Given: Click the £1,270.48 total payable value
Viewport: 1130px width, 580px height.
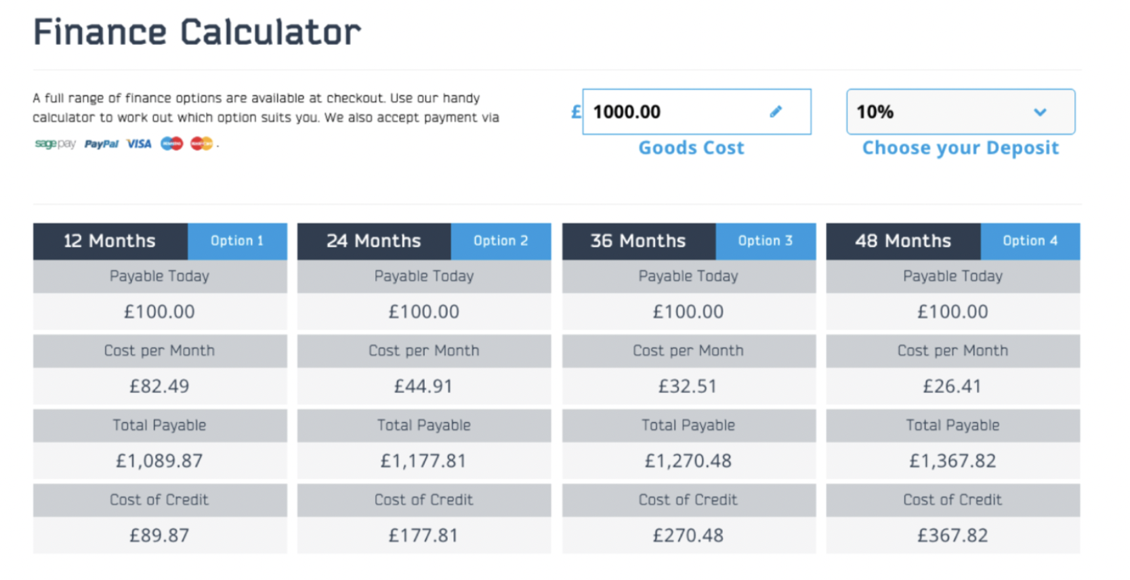Looking at the screenshot, I should (688, 461).
